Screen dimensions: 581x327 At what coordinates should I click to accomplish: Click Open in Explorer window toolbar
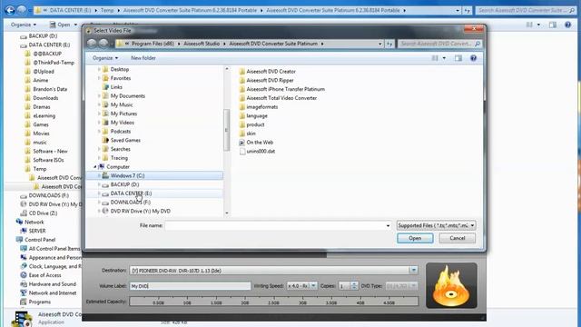(x=64, y=25)
